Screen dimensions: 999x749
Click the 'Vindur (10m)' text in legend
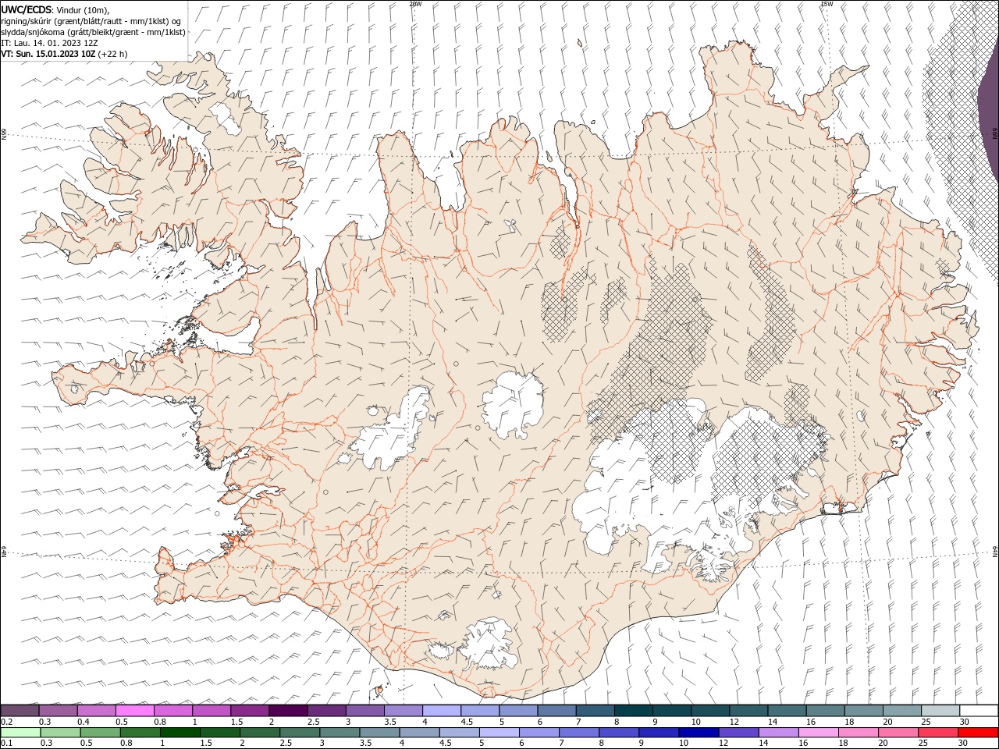click(x=84, y=9)
